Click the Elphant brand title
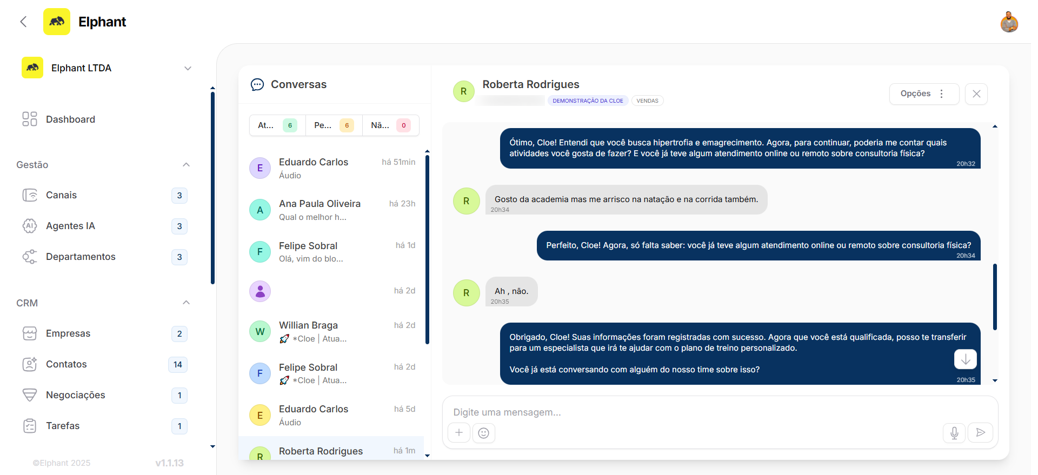Image resolution: width=1038 pixels, height=475 pixels. [102, 22]
